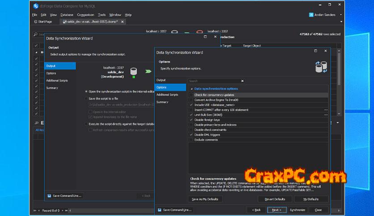This screenshot has width=374, height=216.
Task: Switch to the Start Page tab
Action: pyautogui.click(x=43, y=21)
